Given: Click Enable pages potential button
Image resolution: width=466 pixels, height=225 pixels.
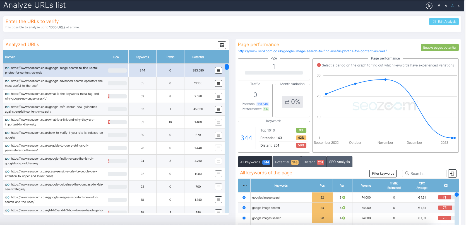Looking at the screenshot, I should pos(439,48).
